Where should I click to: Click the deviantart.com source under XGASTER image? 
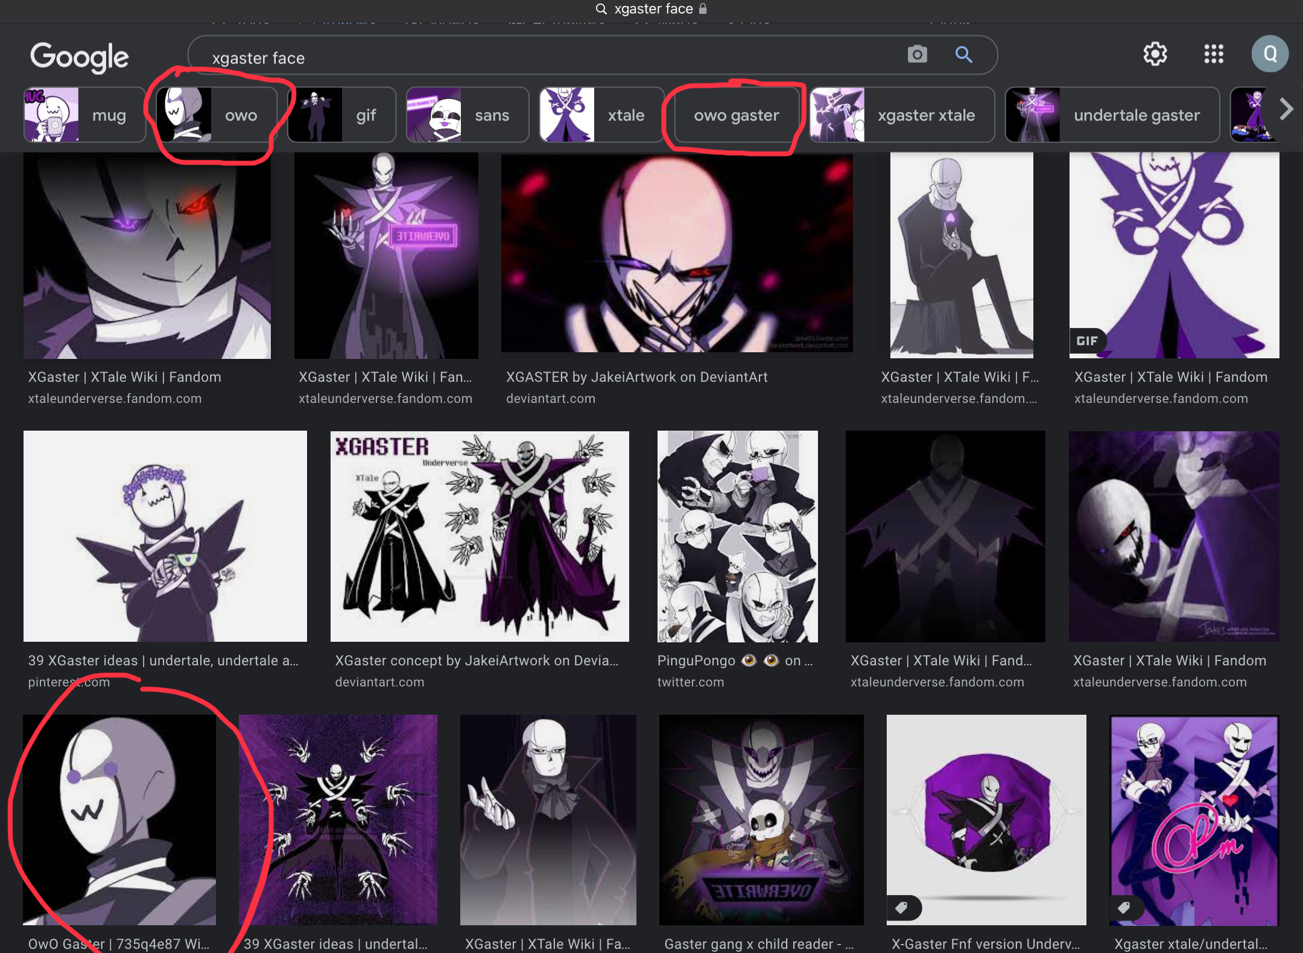[x=551, y=399]
